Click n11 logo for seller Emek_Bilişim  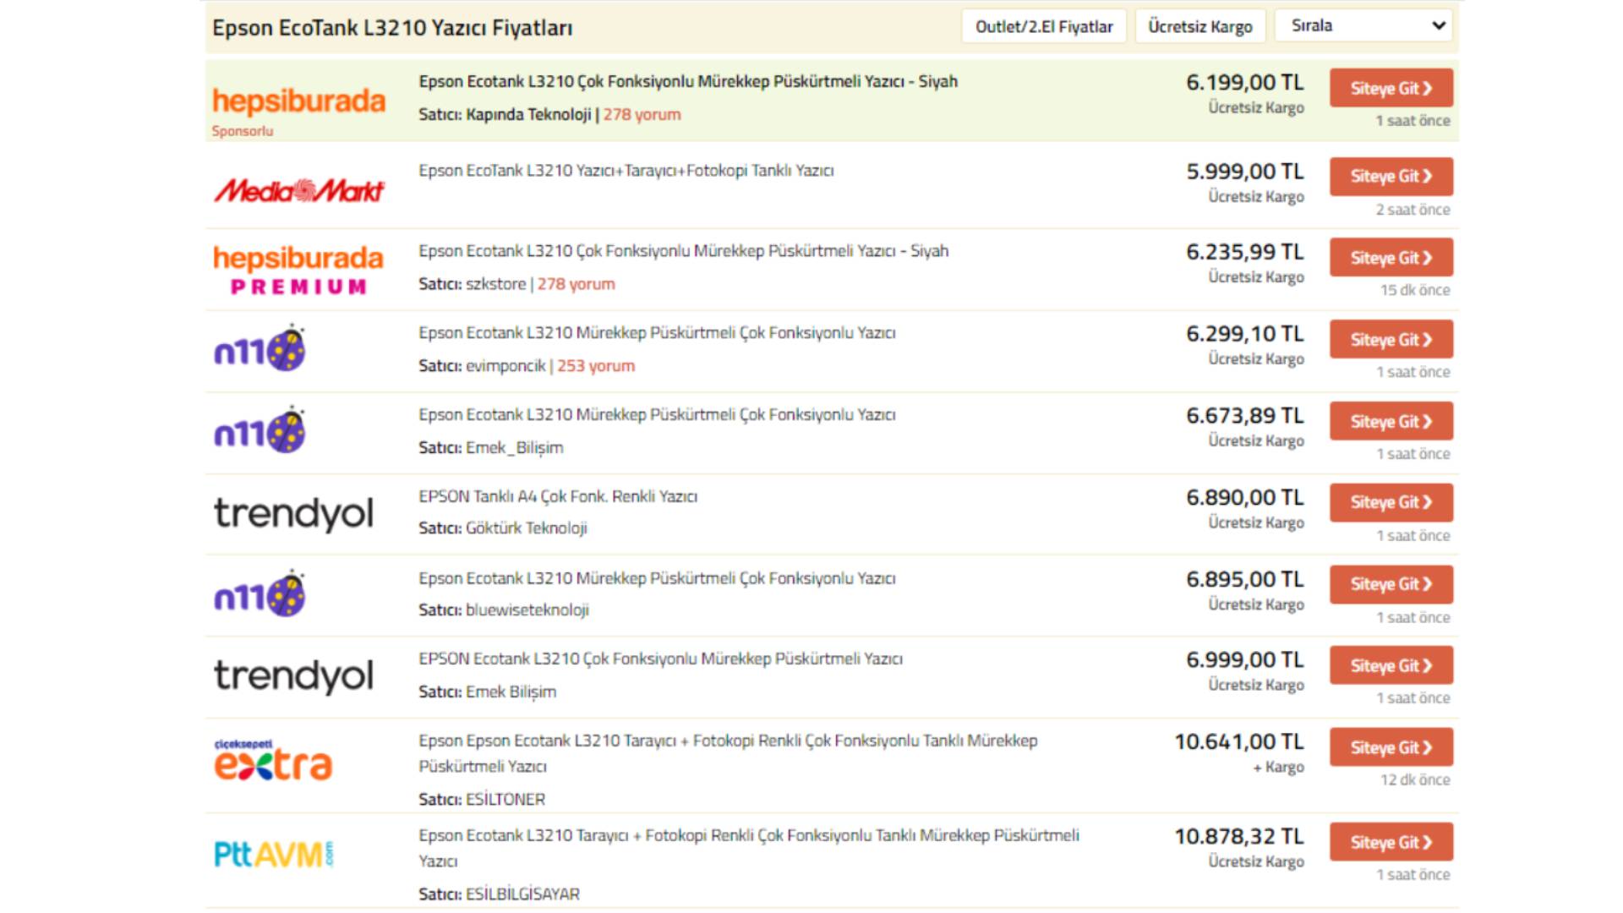pos(260,429)
